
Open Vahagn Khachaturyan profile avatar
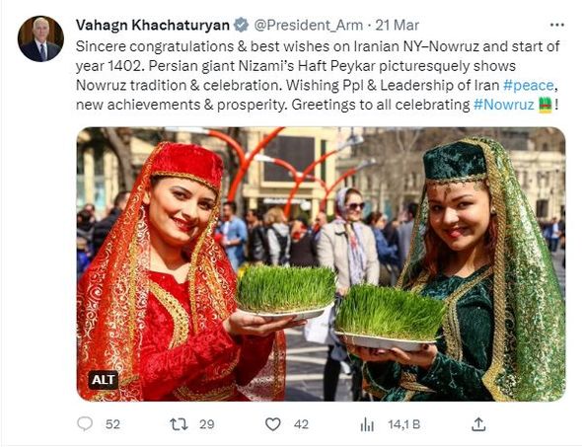point(40,38)
